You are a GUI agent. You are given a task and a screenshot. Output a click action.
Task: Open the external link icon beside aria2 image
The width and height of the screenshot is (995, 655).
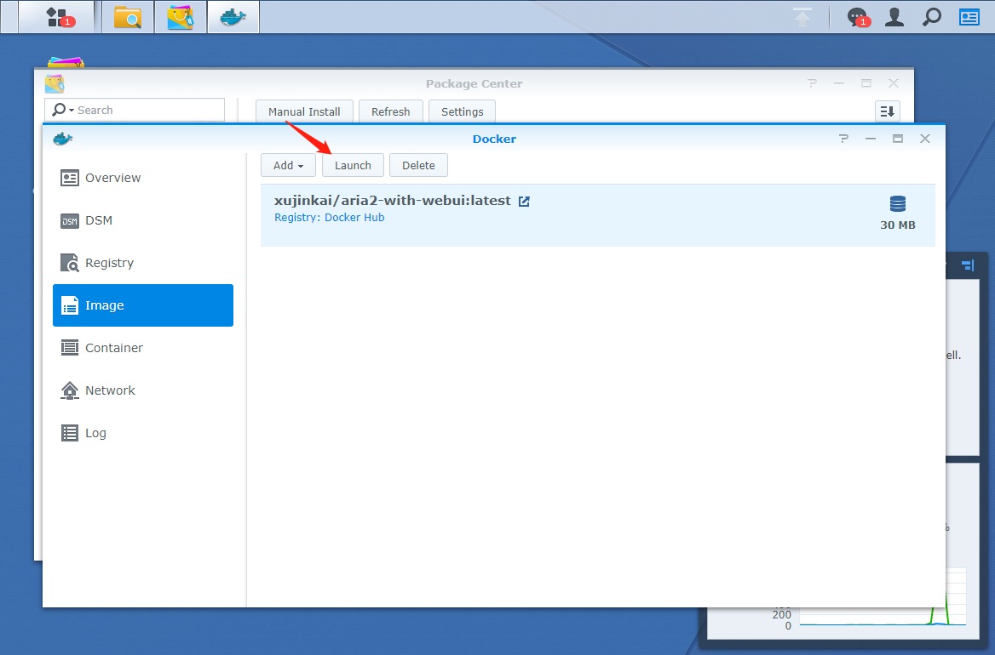click(x=524, y=202)
